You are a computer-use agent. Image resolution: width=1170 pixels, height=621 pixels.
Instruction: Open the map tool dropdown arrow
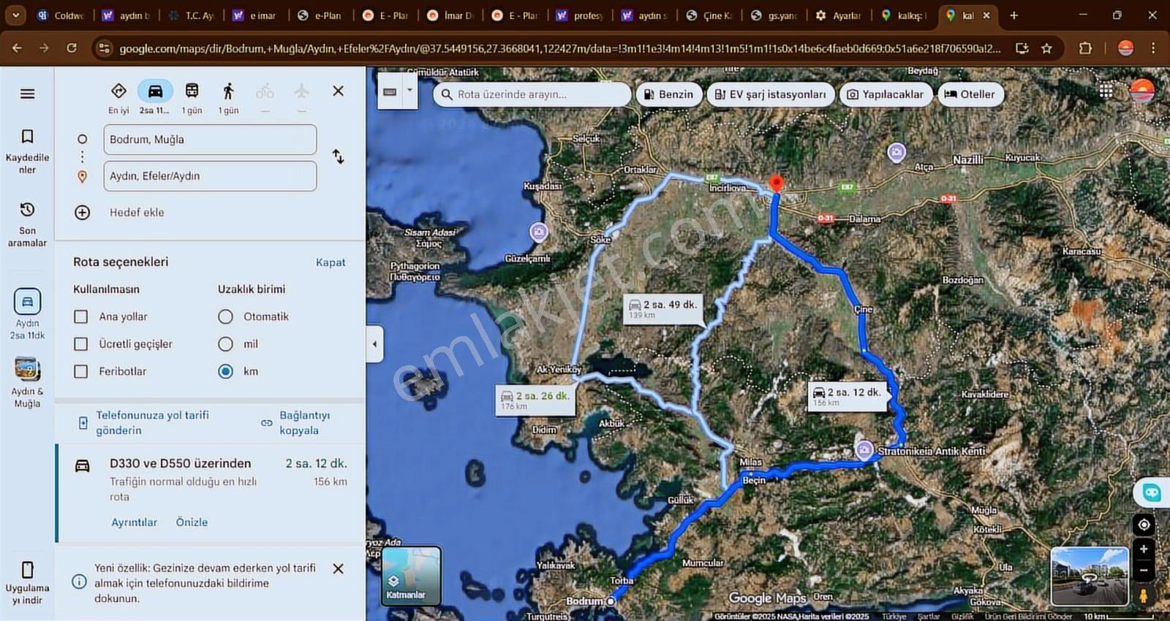409,91
